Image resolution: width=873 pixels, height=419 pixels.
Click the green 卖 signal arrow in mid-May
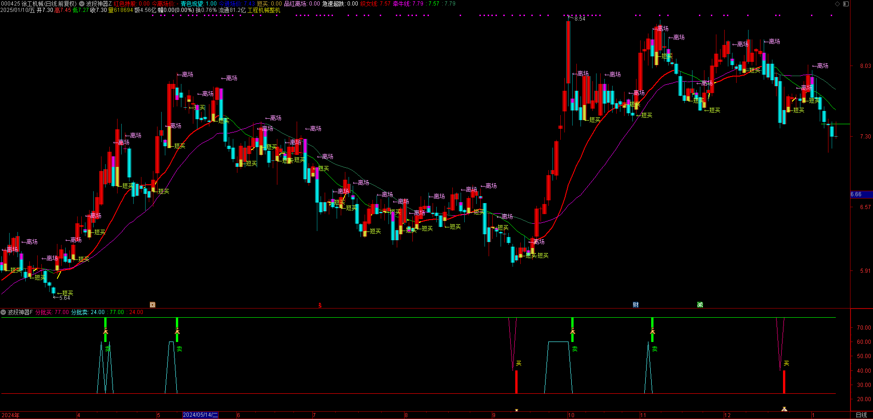pyautogui.click(x=177, y=330)
